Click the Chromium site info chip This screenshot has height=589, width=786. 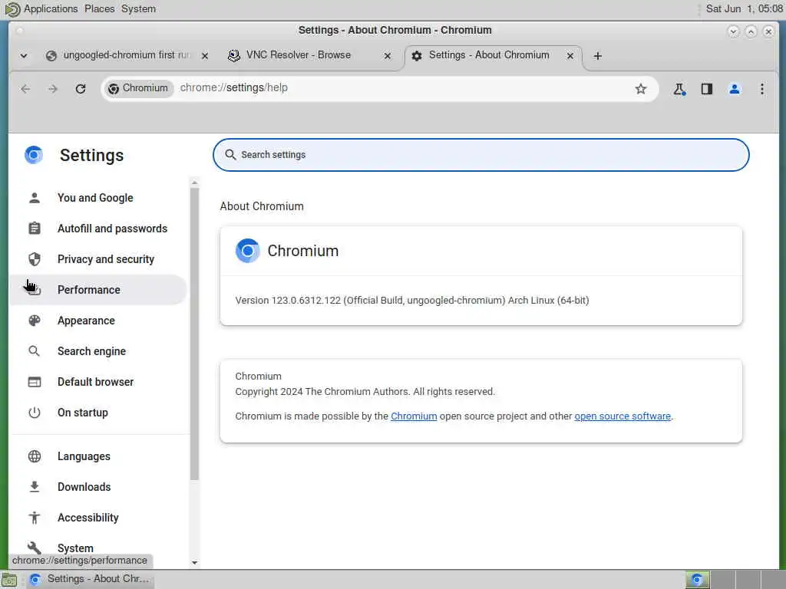pyautogui.click(x=139, y=89)
